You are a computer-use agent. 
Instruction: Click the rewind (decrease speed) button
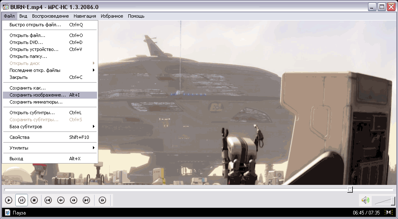(x=61, y=200)
